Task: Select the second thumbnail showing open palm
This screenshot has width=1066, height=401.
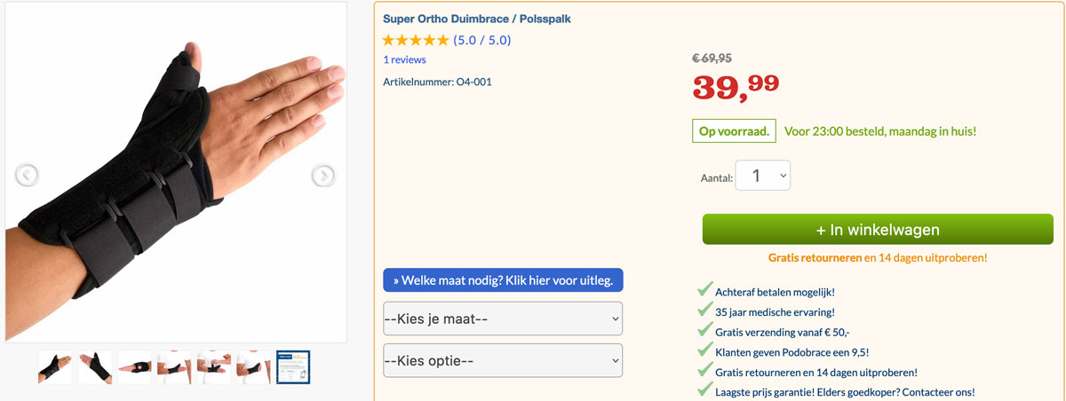Action: (95, 367)
